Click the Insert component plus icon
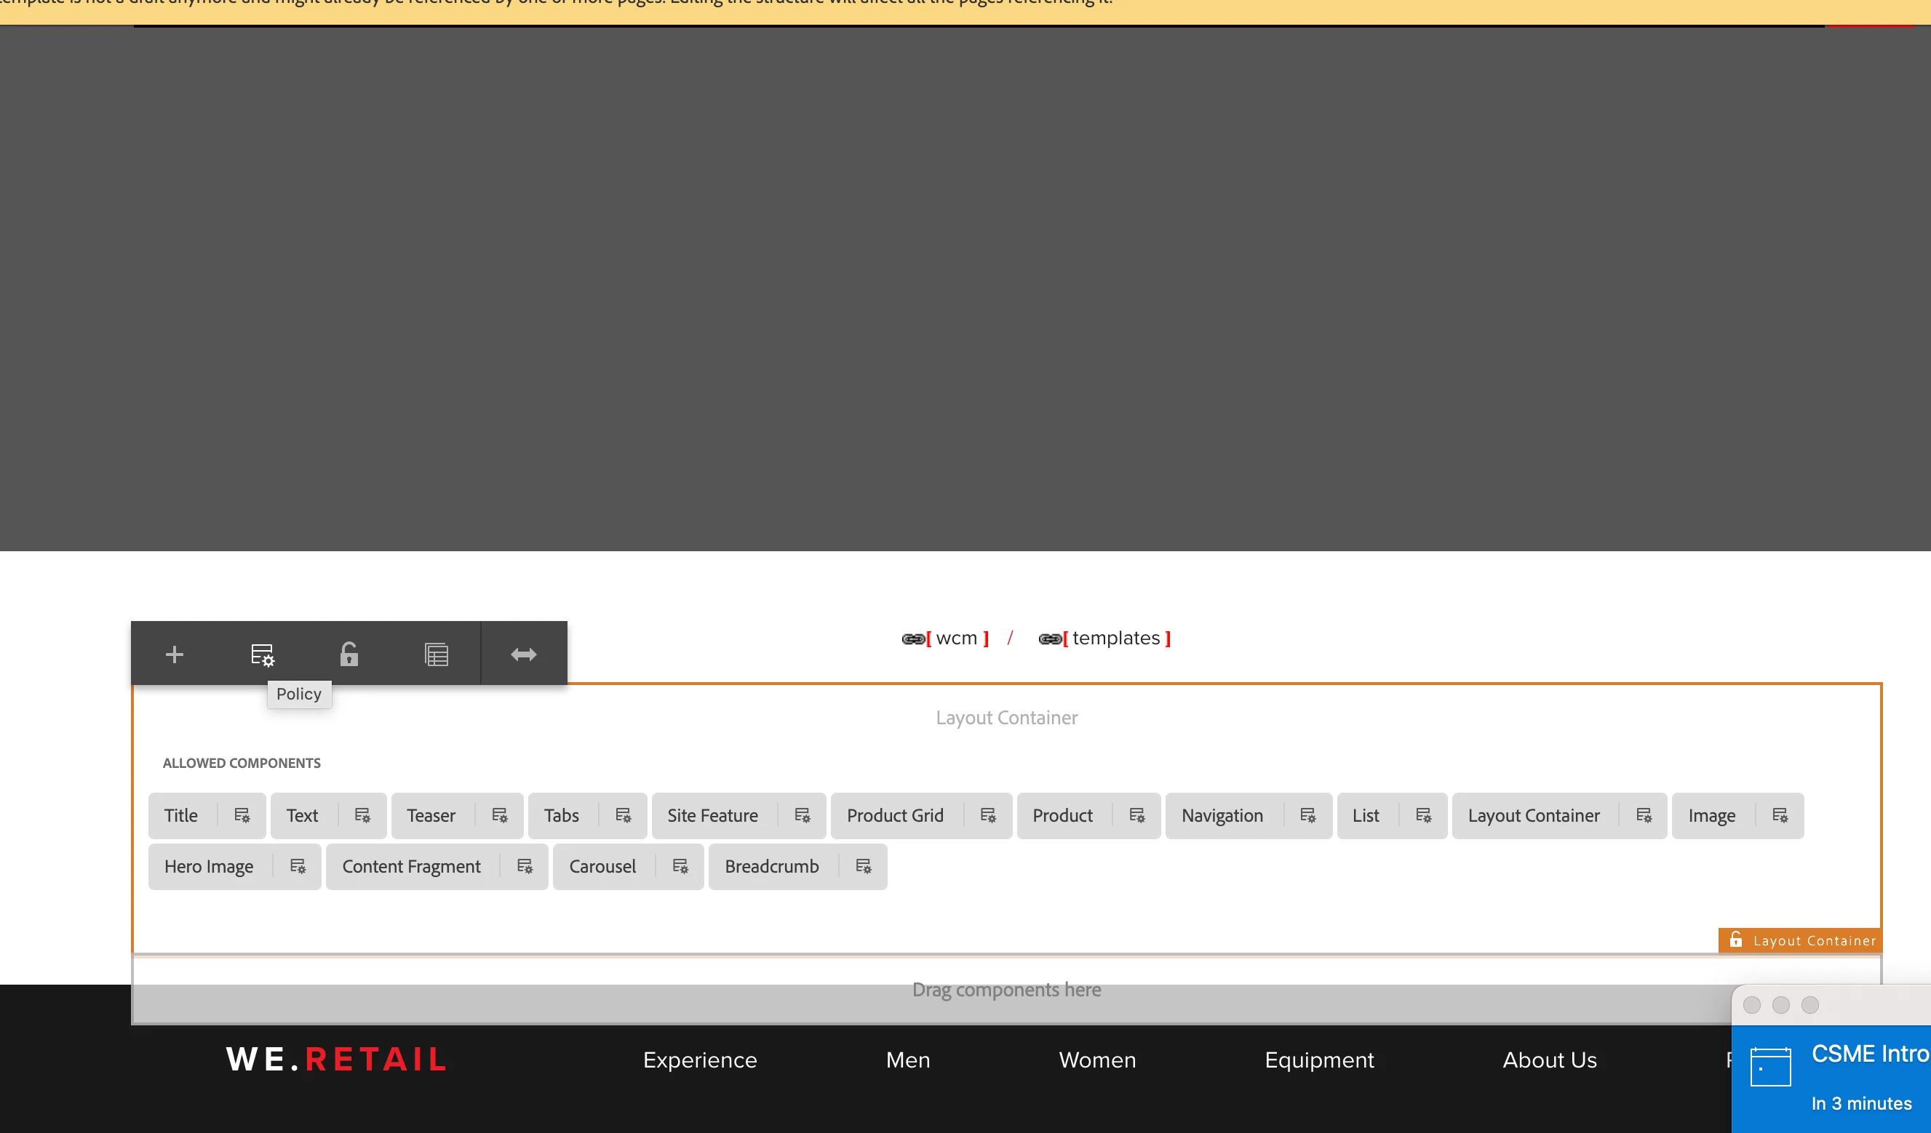Image resolution: width=1931 pixels, height=1133 pixels. 174,654
